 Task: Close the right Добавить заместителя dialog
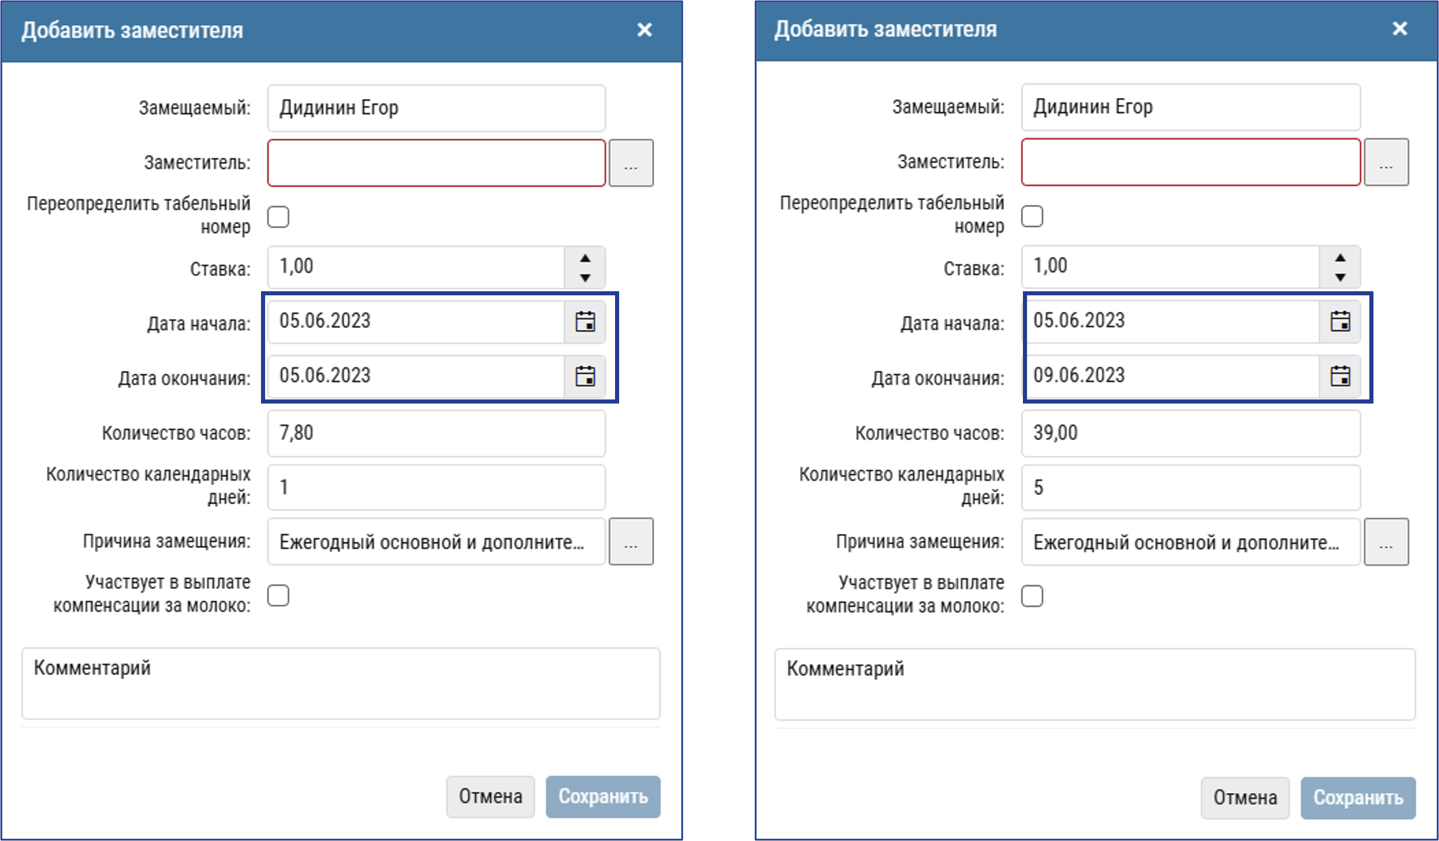coord(1399,29)
